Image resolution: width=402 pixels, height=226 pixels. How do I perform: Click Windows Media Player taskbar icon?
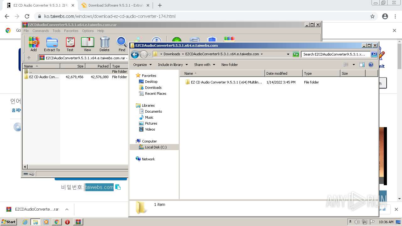(46, 222)
